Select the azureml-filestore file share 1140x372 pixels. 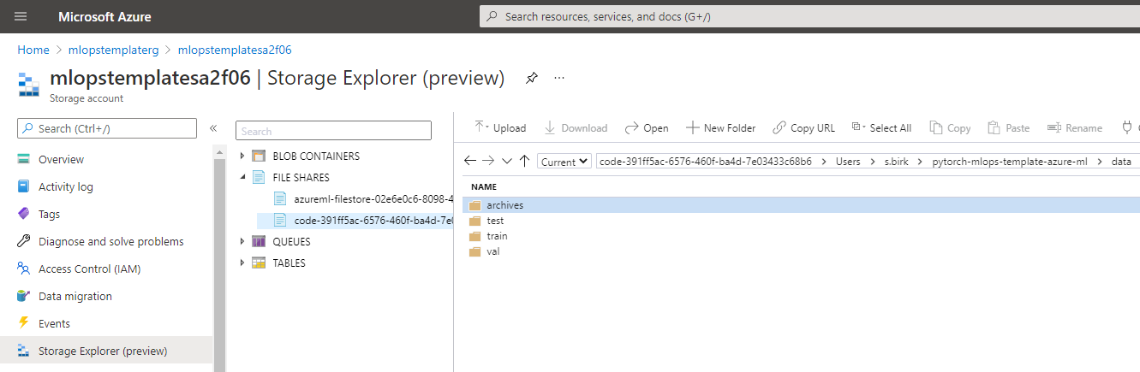[373, 198]
